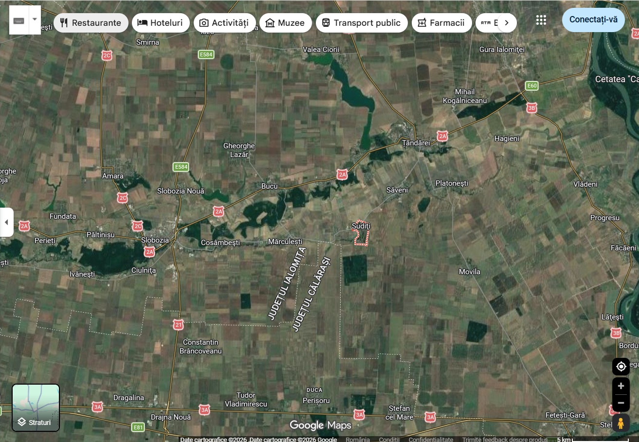Open input tools dropdown arrow
This screenshot has width=639, height=442.
pos(35,20)
